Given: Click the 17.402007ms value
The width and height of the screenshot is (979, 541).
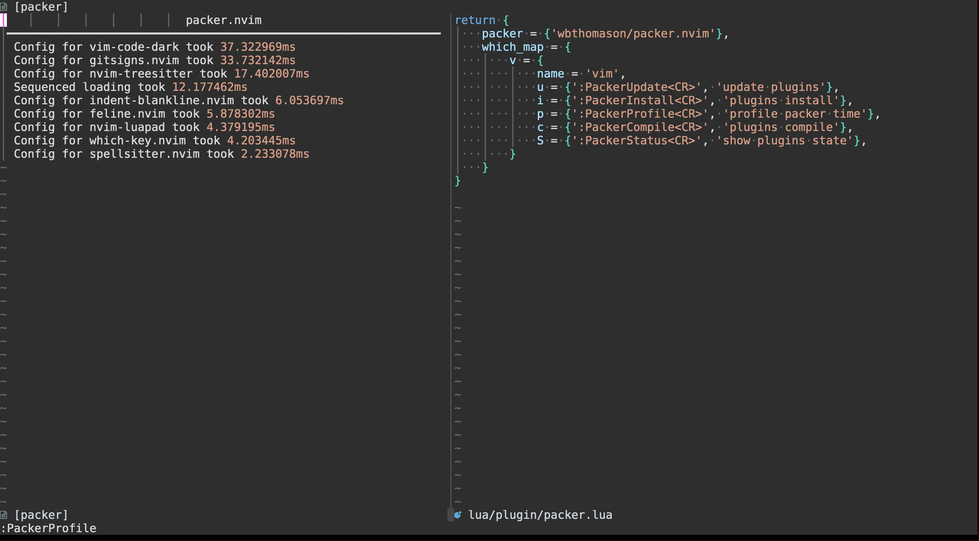Looking at the screenshot, I should pyautogui.click(x=272, y=74).
